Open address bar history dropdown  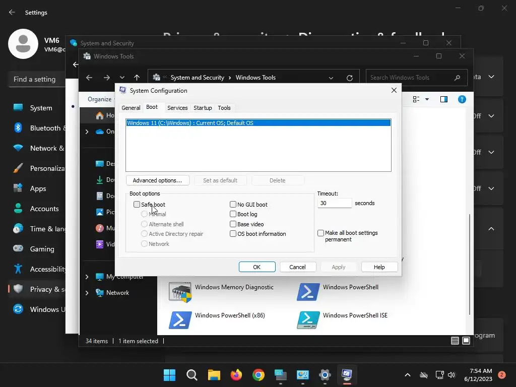[331, 78]
